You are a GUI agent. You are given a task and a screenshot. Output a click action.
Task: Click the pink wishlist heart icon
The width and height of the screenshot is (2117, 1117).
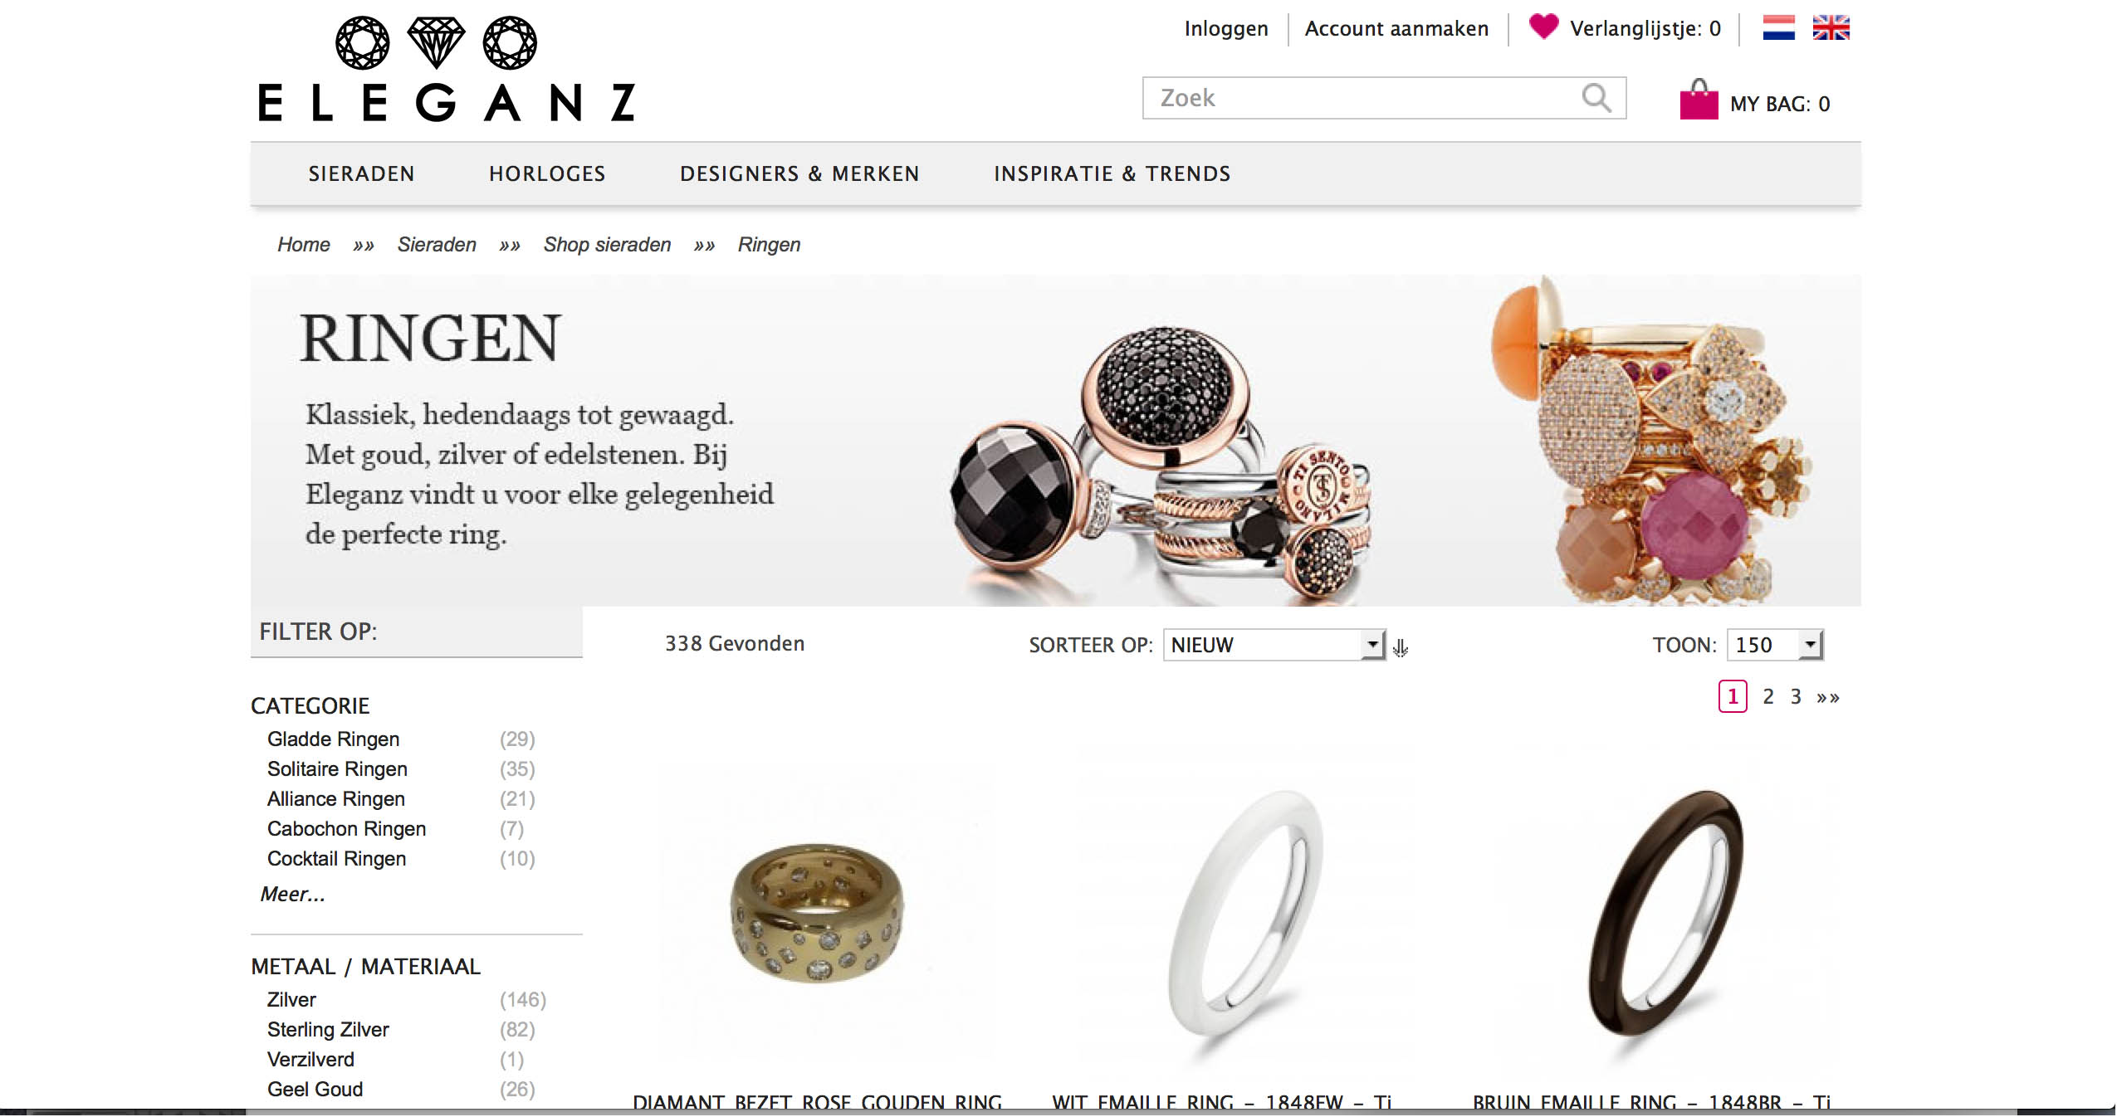[x=1543, y=27]
